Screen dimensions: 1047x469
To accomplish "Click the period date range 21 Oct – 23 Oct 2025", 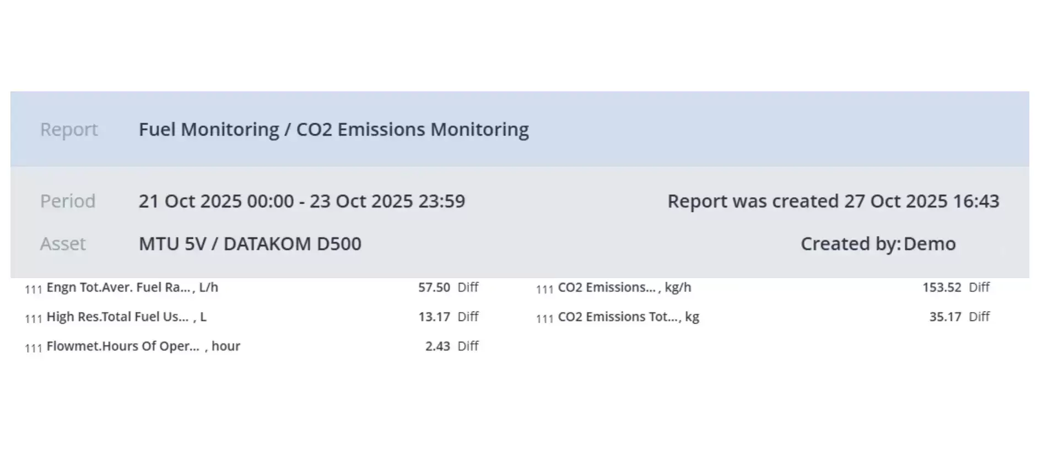I will pos(301,201).
